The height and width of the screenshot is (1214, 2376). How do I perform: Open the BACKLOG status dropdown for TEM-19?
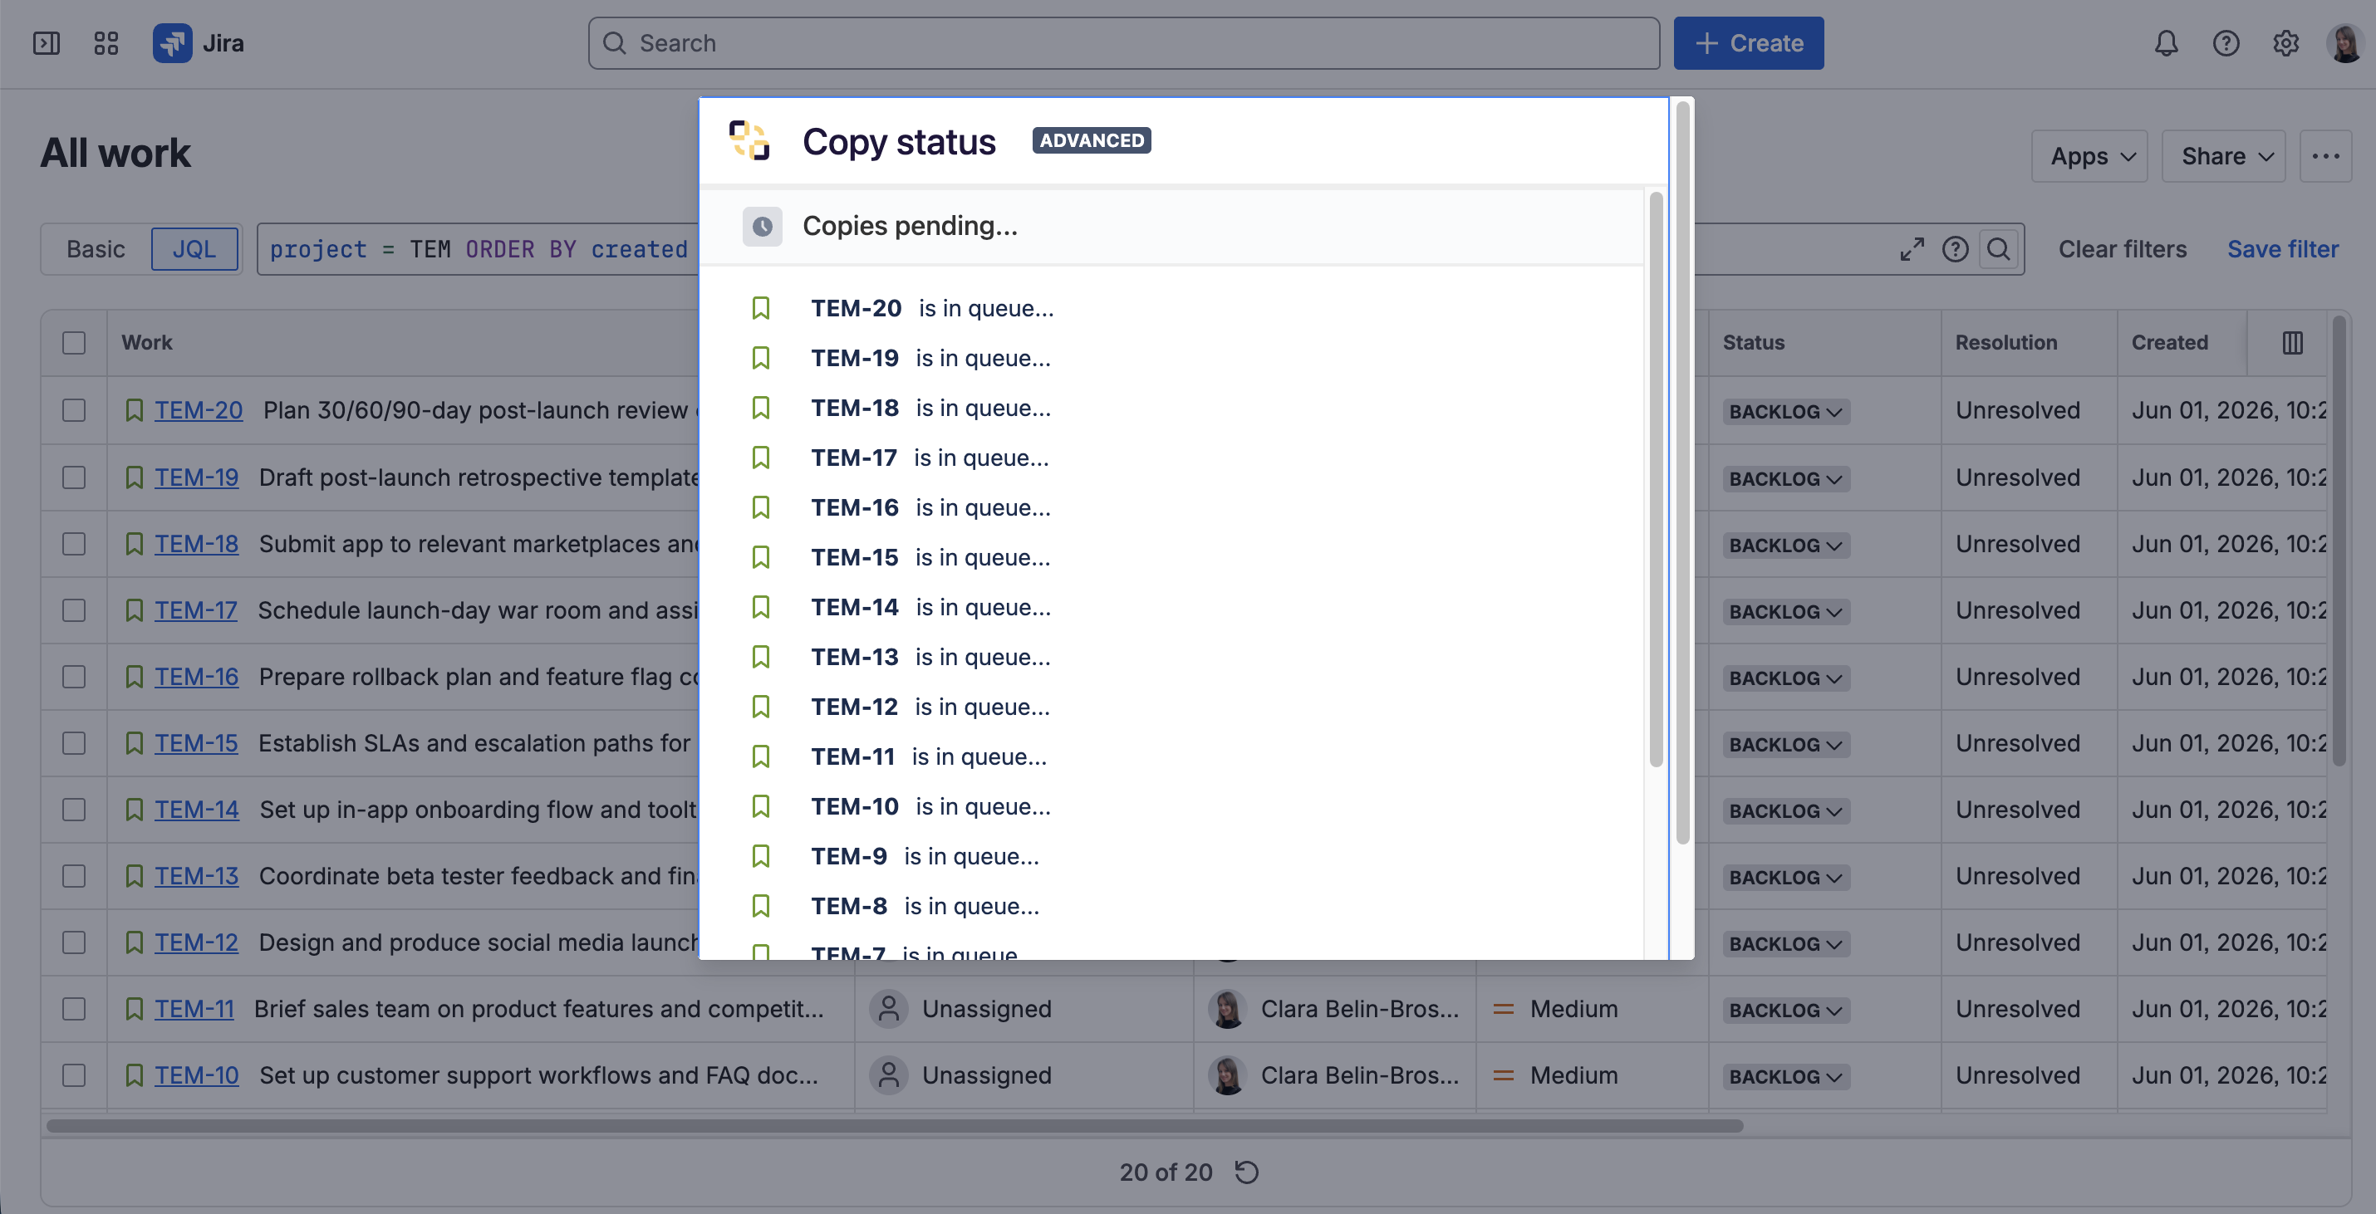[1785, 478]
